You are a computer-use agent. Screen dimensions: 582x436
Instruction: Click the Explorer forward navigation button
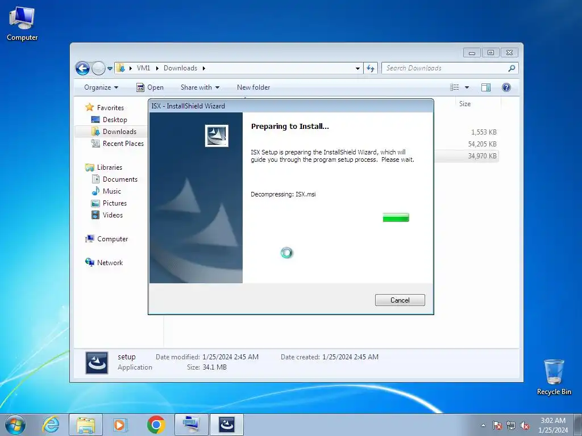(98, 68)
